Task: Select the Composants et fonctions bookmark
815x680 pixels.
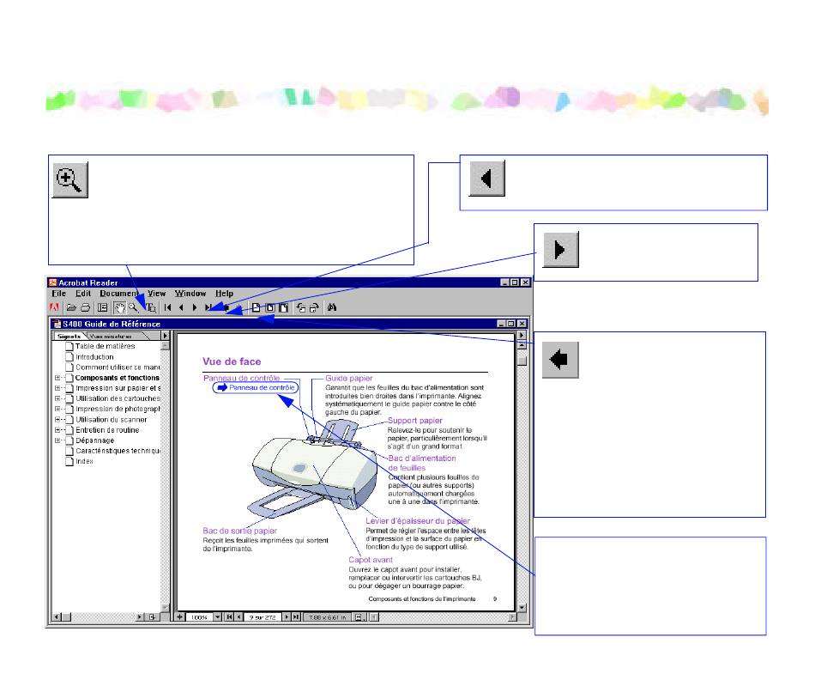Action: point(118,378)
